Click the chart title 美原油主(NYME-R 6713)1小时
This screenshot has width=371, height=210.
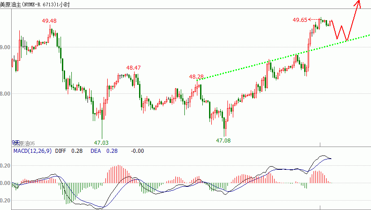click(35, 4)
